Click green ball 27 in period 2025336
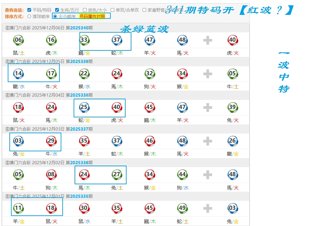Screen dimensions: 328x226 tap(117, 175)
